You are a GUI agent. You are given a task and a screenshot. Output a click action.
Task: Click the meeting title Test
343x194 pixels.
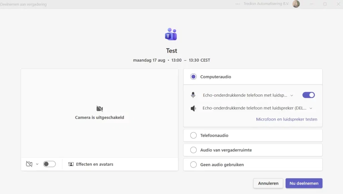coord(171,51)
